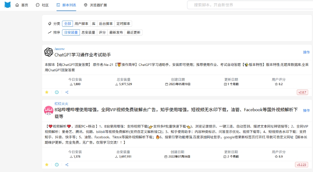Click the 2 个月前 update time

coord(233,157)
